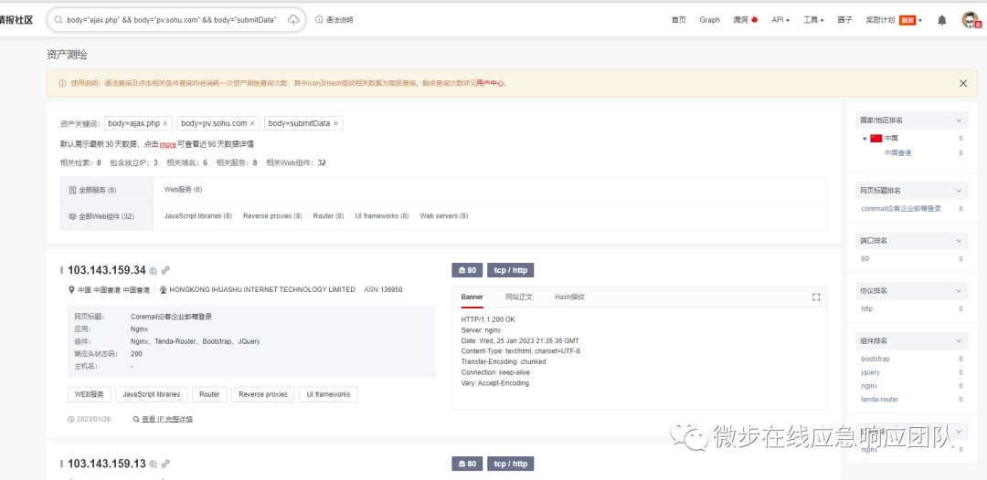Switch to the Banner tab
The image size is (987, 480).
click(x=472, y=297)
